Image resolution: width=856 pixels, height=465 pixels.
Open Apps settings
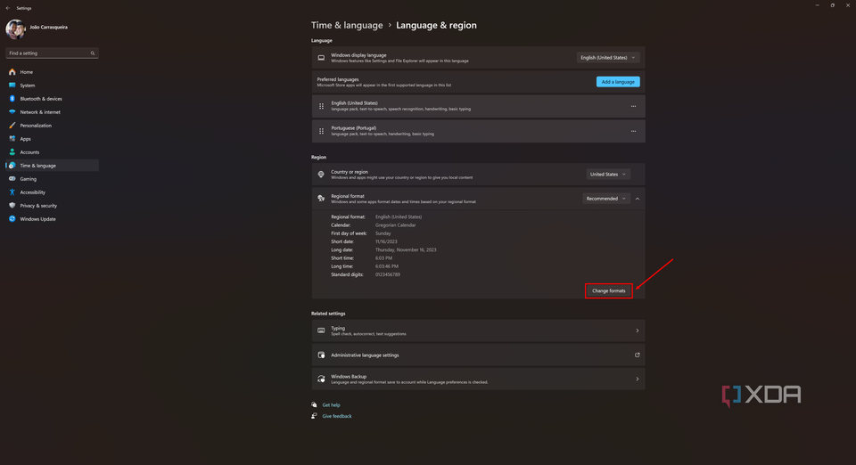(52, 138)
